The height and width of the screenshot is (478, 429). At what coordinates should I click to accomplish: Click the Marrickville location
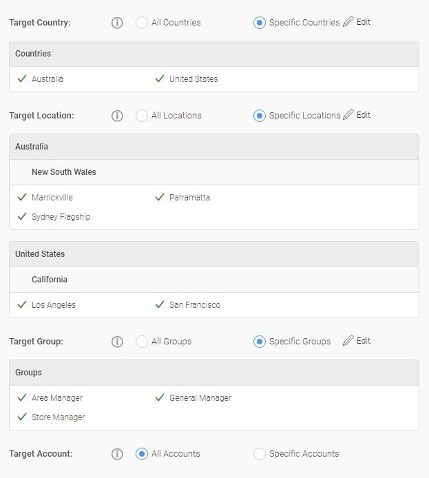52,198
